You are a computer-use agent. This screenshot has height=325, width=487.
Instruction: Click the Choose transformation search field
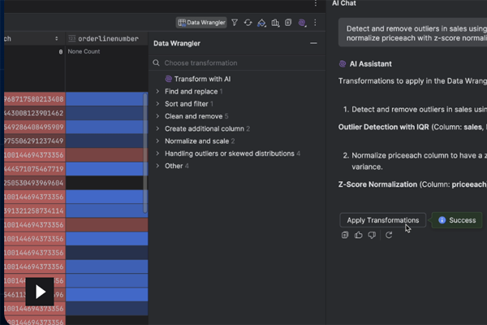(x=237, y=63)
